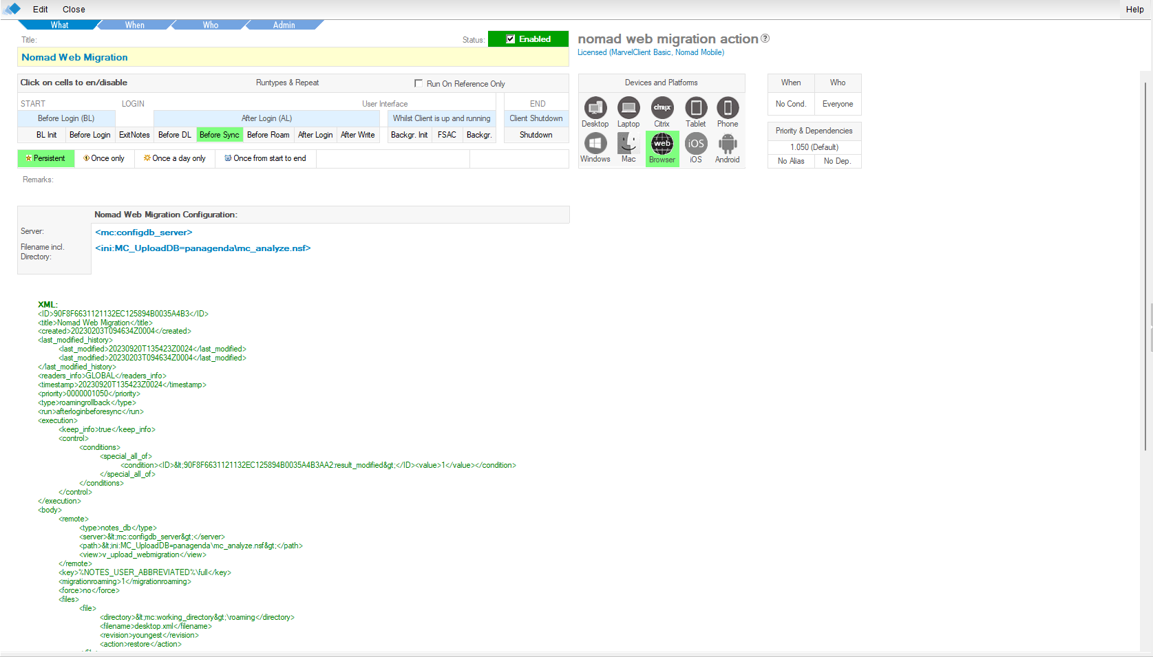Select the Tablet device icon
Image resolution: width=1153 pixels, height=657 pixels.
(696, 108)
